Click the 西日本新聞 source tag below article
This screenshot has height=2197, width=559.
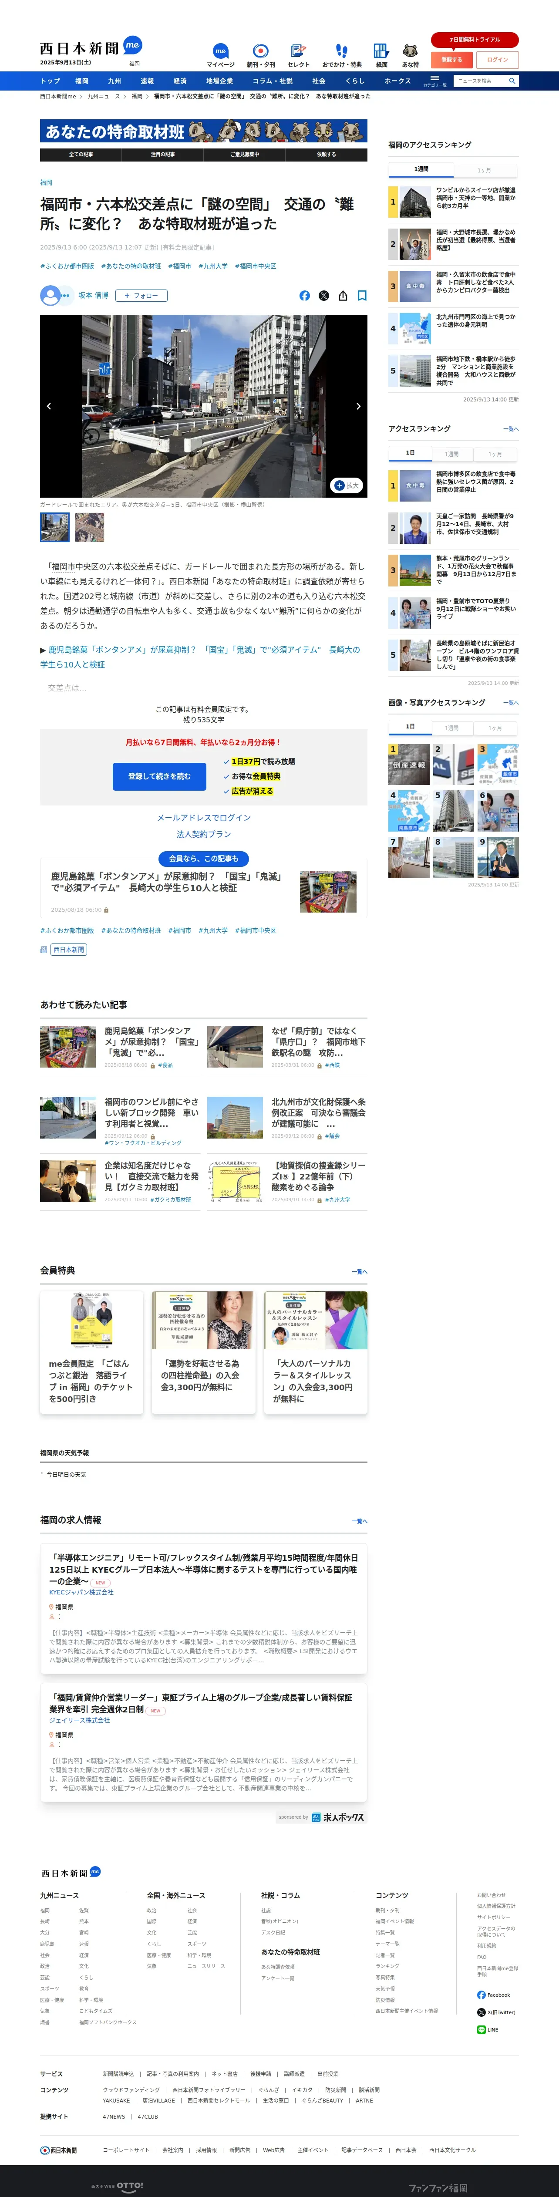tap(68, 949)
